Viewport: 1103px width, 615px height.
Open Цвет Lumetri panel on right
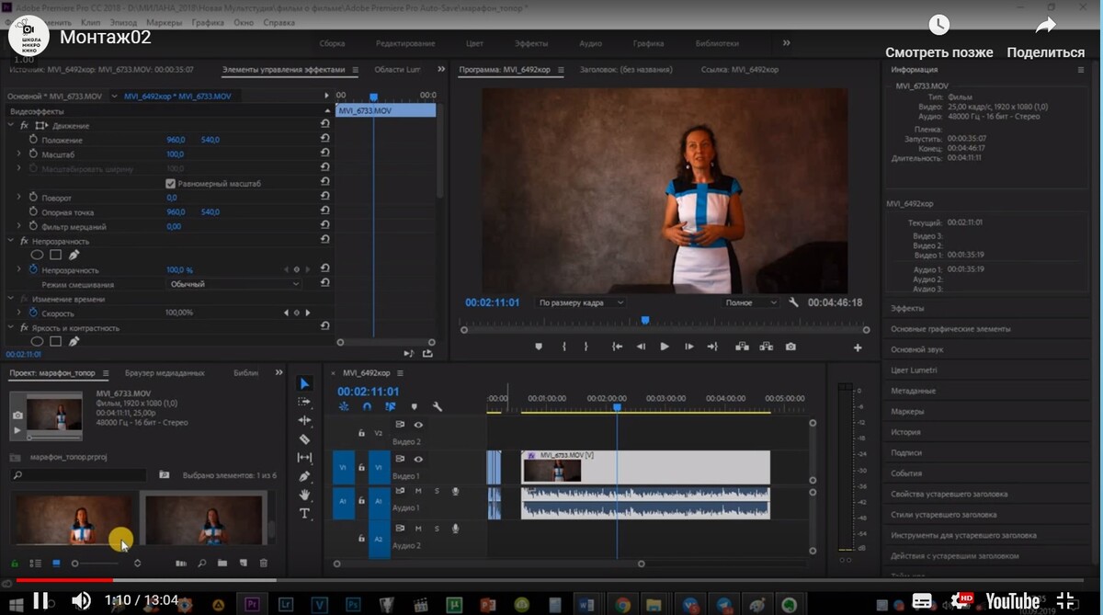coord(914,370)
